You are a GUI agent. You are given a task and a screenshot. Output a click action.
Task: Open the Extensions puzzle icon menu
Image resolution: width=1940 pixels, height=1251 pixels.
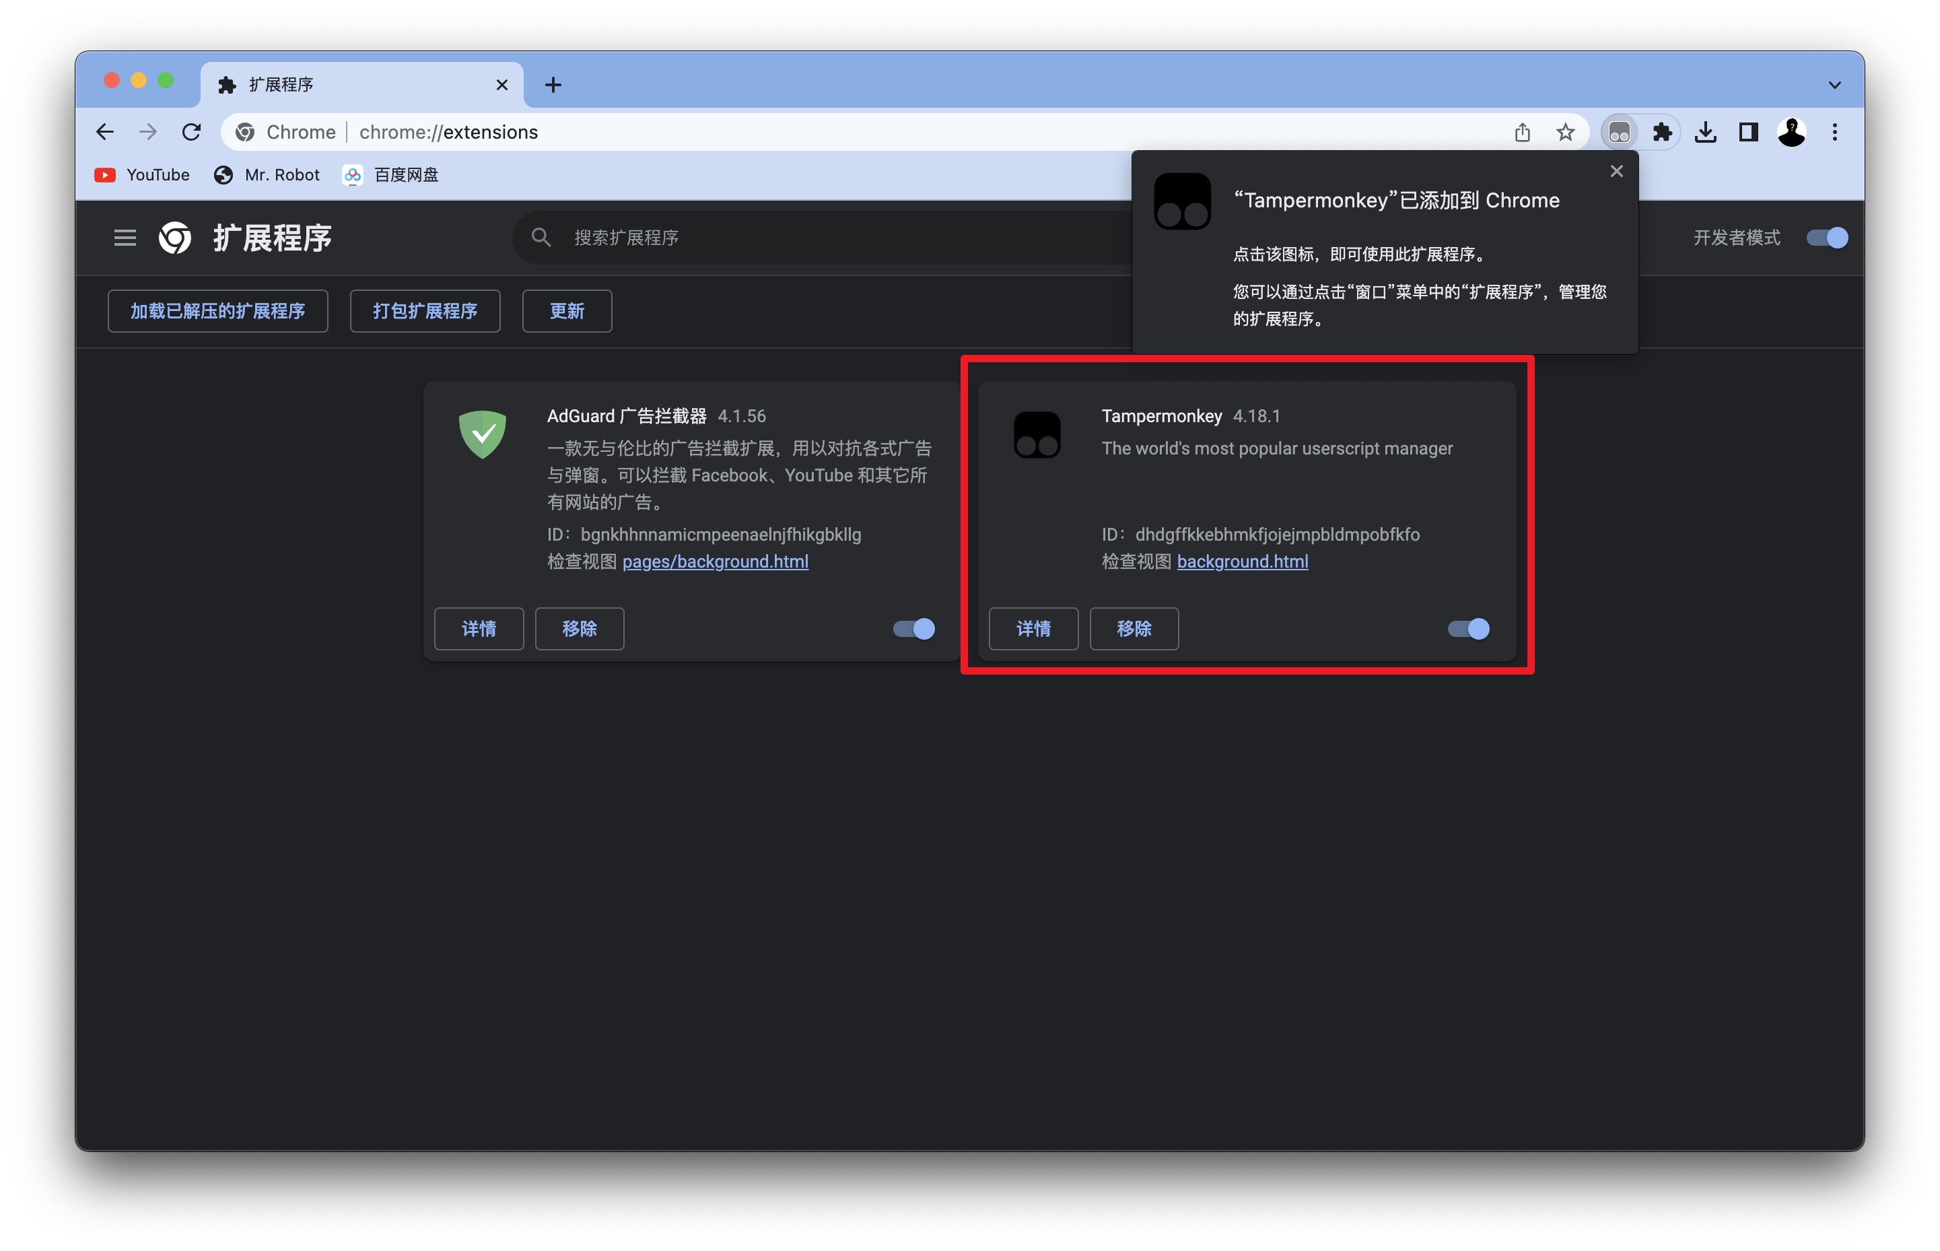coord(1661,131)
